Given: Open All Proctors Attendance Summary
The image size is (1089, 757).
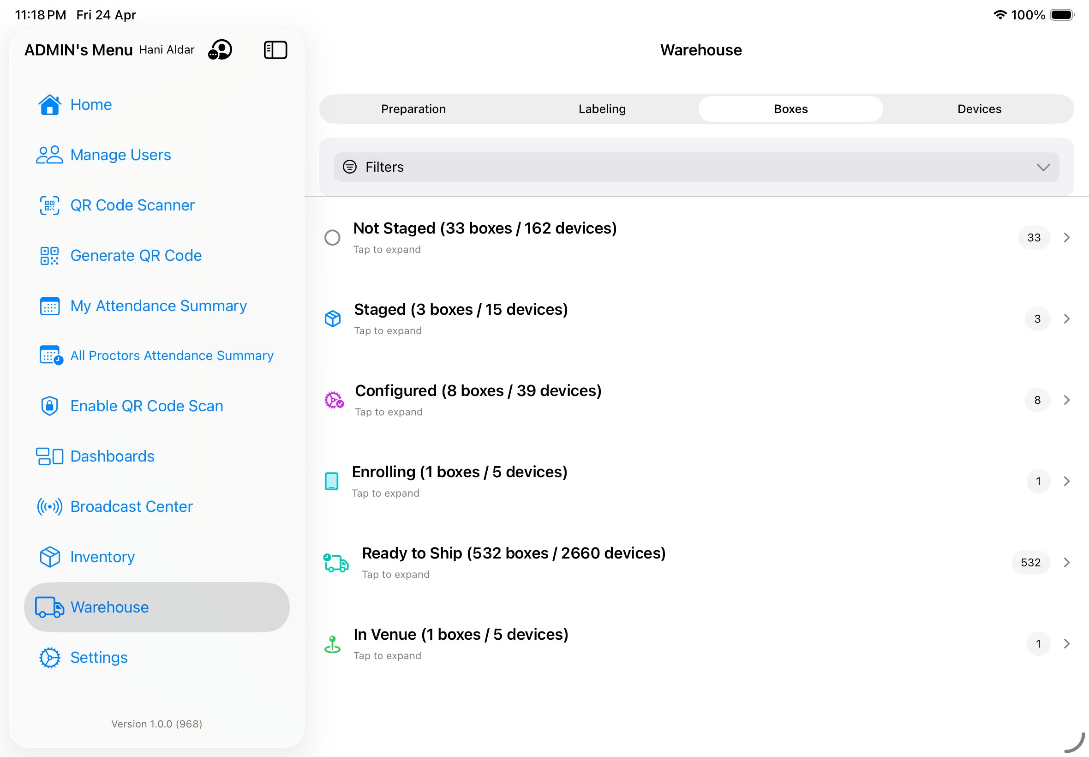Looking at the screenshot, I should [172, 356].
